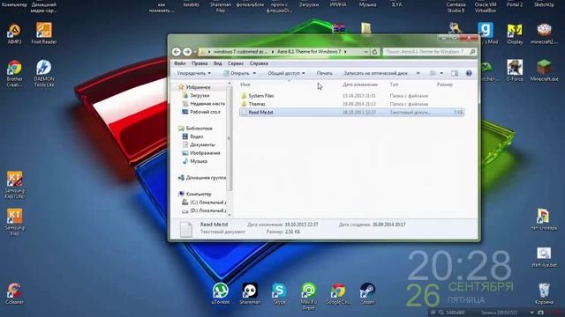Go back in Explorer navigation
Image resolution: width=565 pixels, height=317 pixels.
coord(177,52)
